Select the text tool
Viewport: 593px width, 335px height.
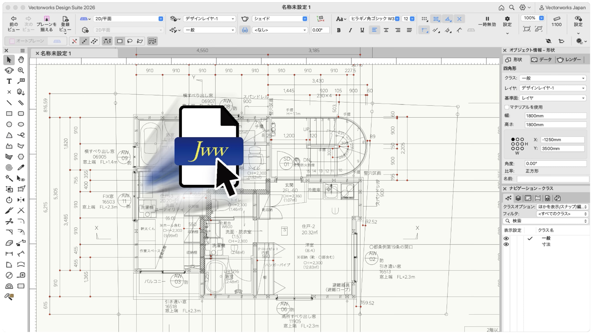coord(9,81)
